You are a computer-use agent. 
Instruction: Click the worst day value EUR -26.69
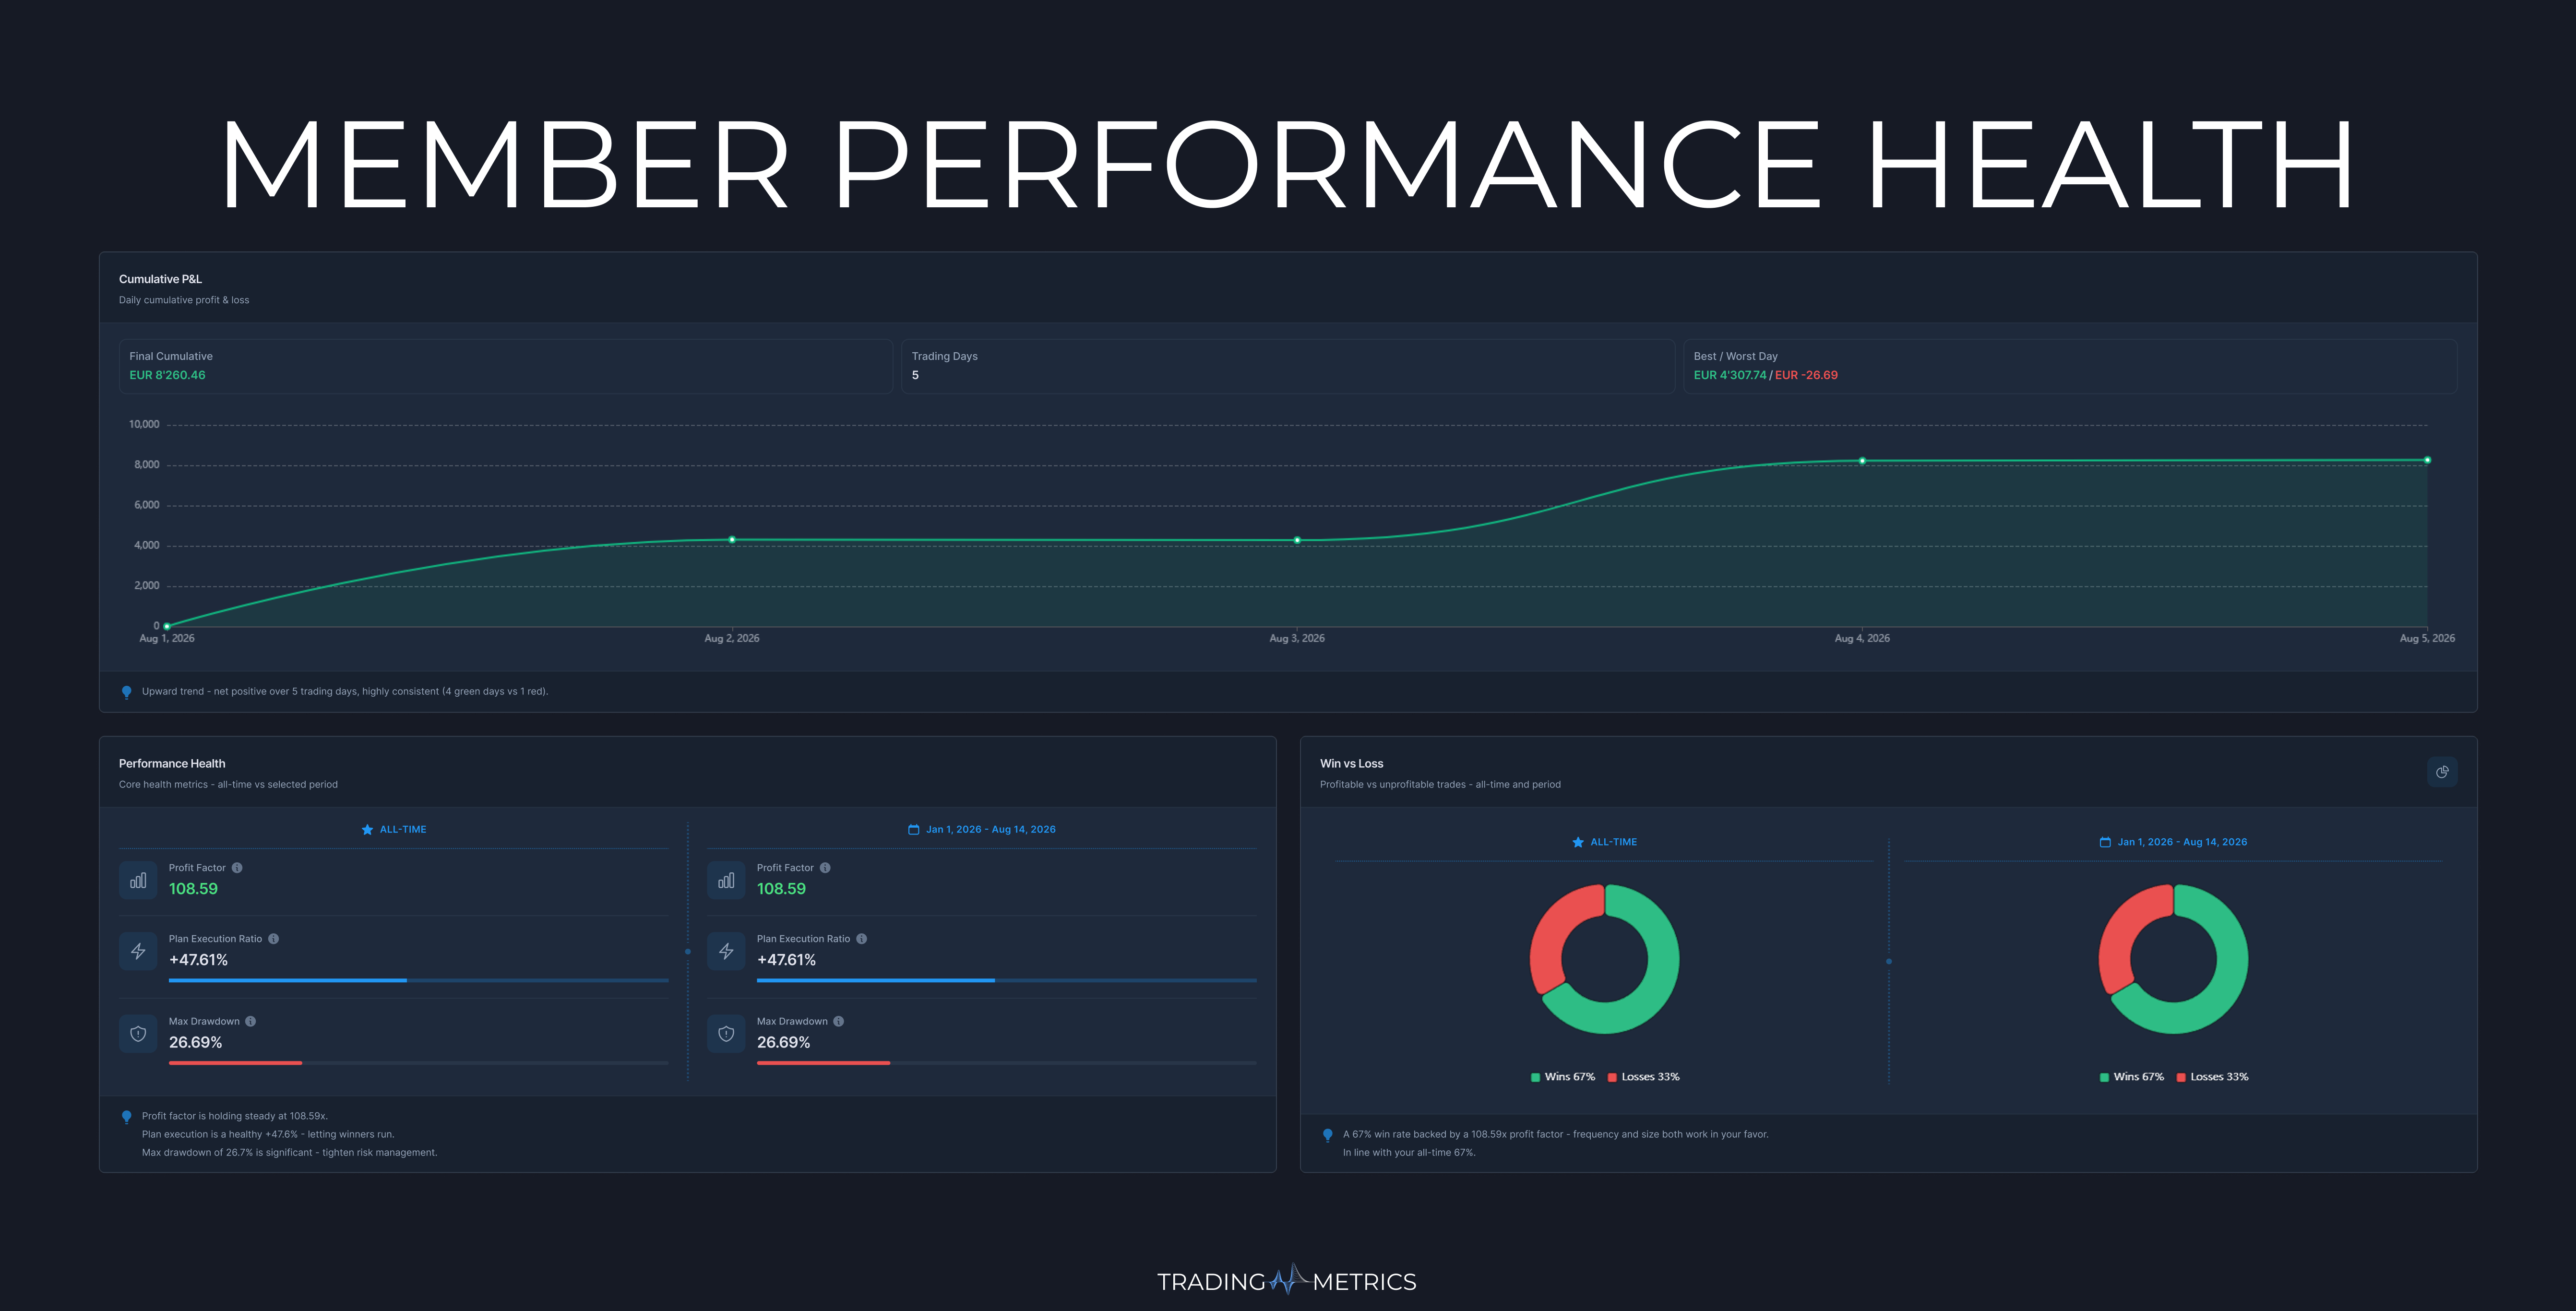click(1806, 375)
